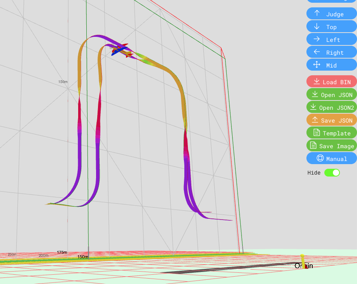Center the view with Mid button
Screen dimensions: 357x284
(332, 65)
